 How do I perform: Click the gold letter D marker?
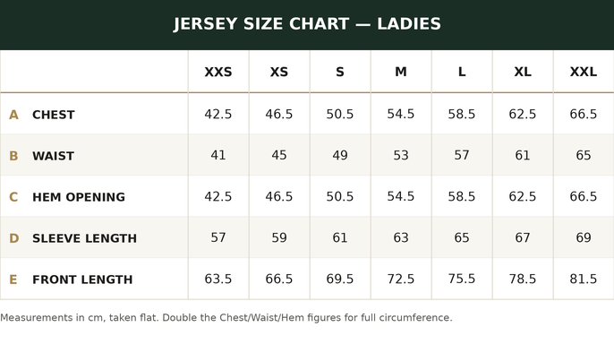point(13,238)
